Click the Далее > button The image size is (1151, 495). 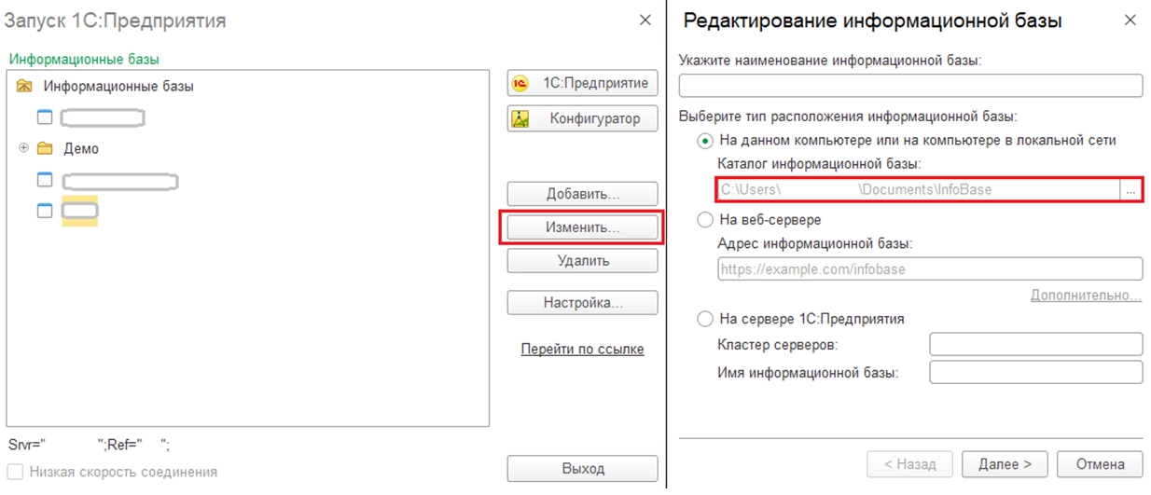pos(1004,463)
